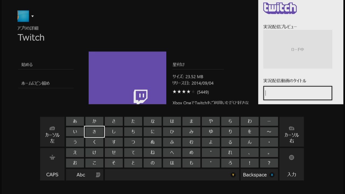345x194 pixels.
Task: Click the ち key
Action: click(133, 132)
